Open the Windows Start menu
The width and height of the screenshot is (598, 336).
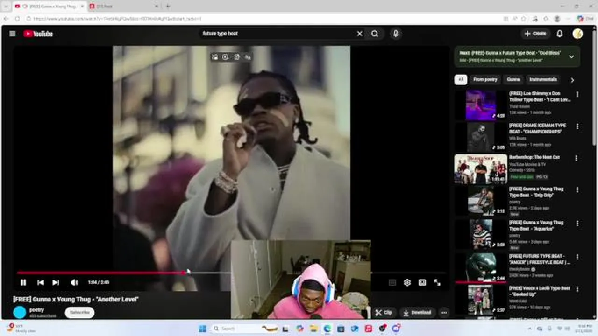(x=202, y=329)
